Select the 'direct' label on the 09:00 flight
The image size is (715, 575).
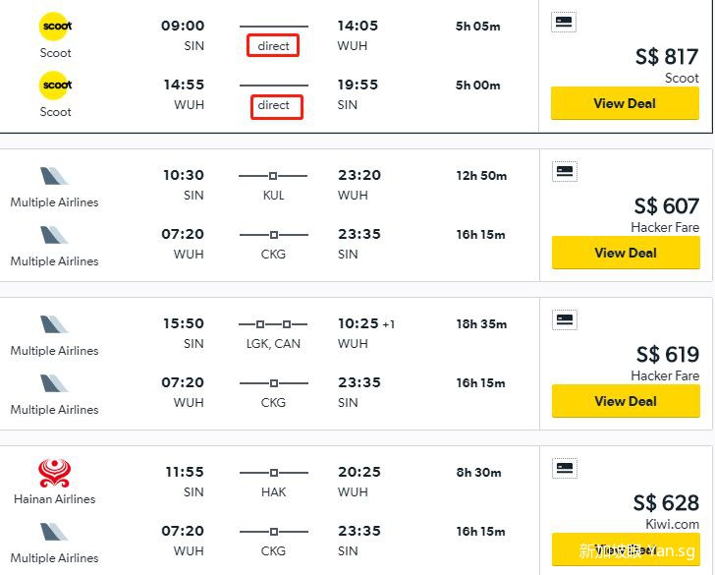(x=273, y=46)
